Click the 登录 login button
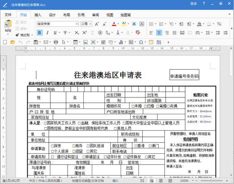Image resolution: width=234 pixels, height=184 pixels. 194,4
